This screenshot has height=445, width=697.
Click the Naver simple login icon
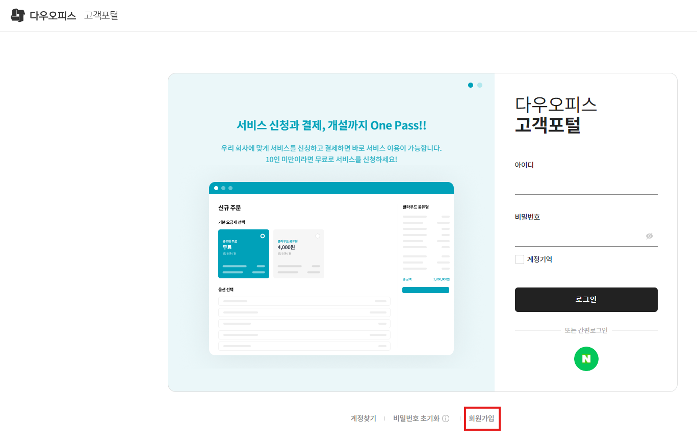(x=586, y=359)
